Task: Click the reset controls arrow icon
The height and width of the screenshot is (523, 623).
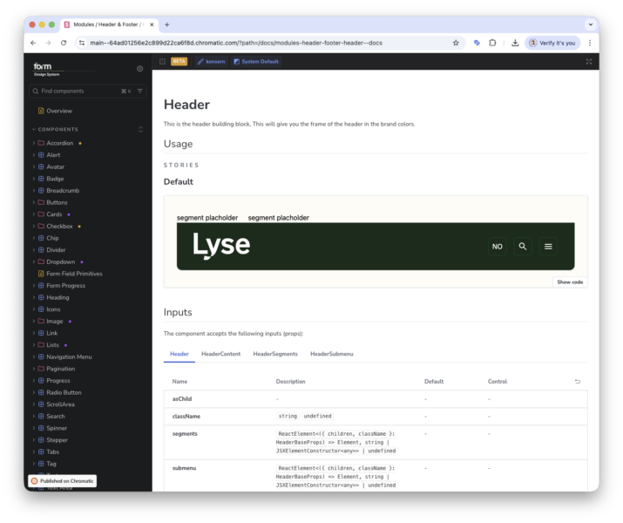Action: (x=578, y=382)
